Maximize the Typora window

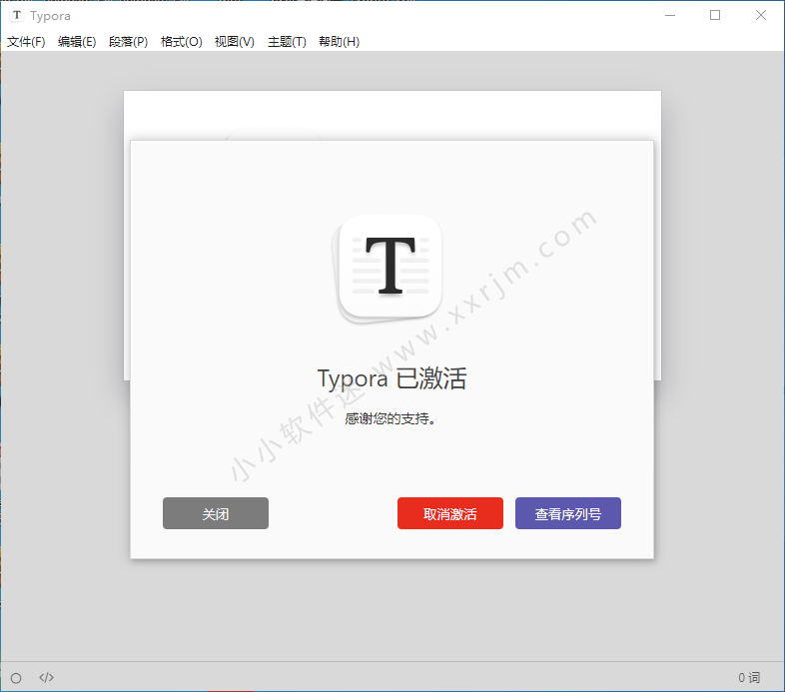point(715,16)
